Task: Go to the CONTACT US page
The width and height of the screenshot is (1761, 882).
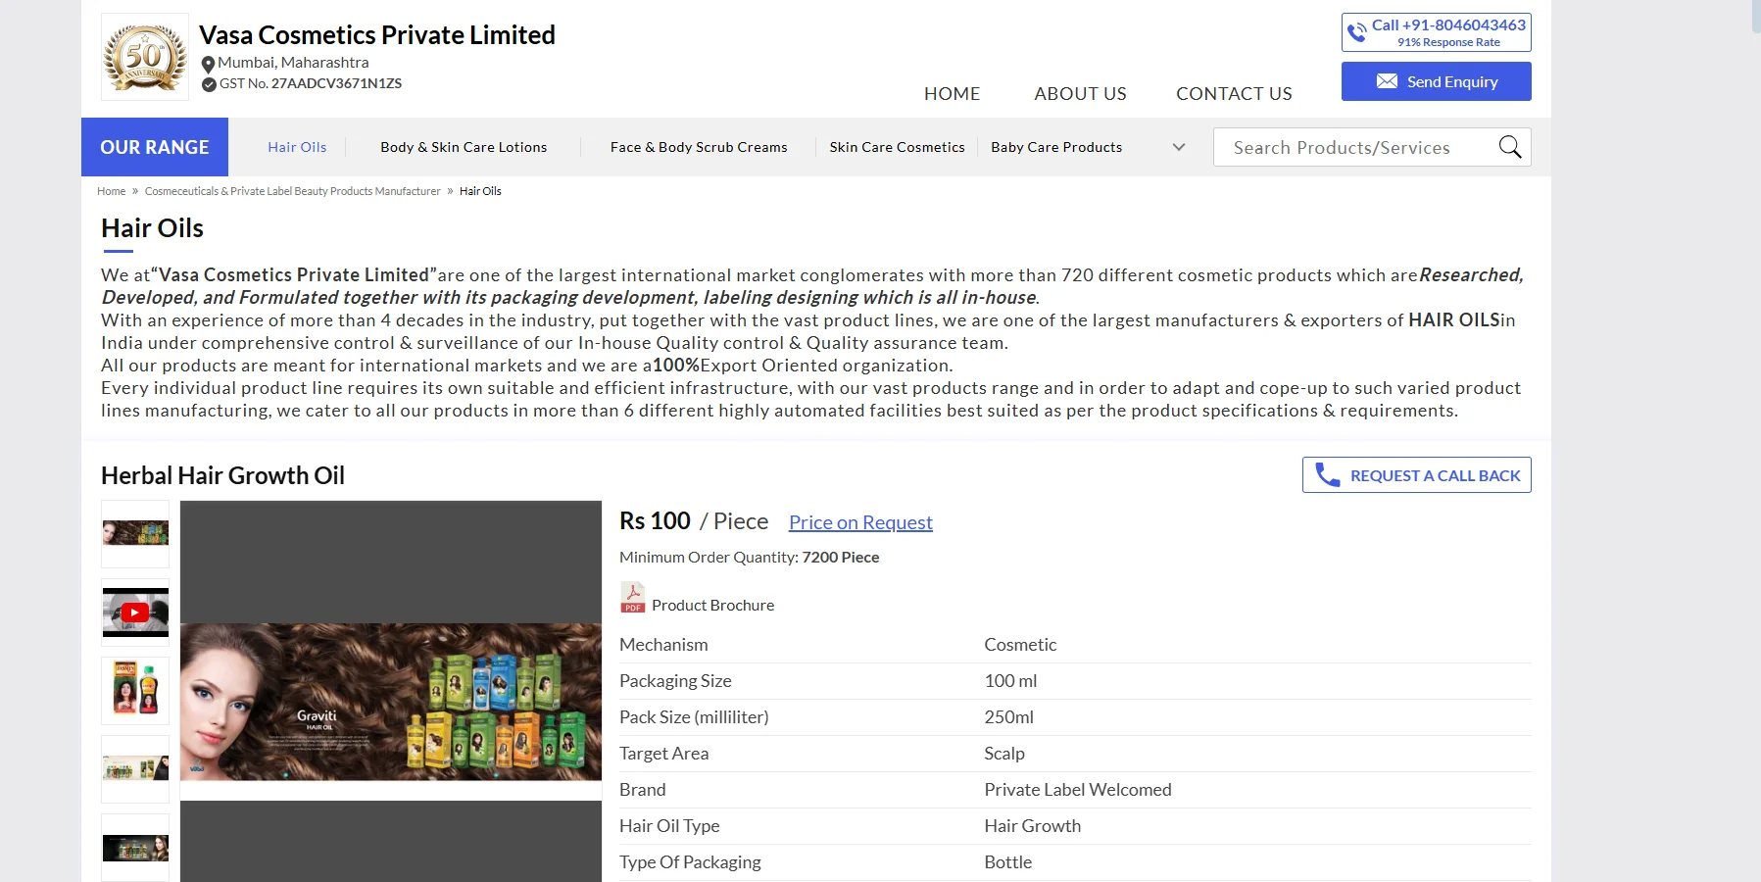Action: tap(1234, 93)
